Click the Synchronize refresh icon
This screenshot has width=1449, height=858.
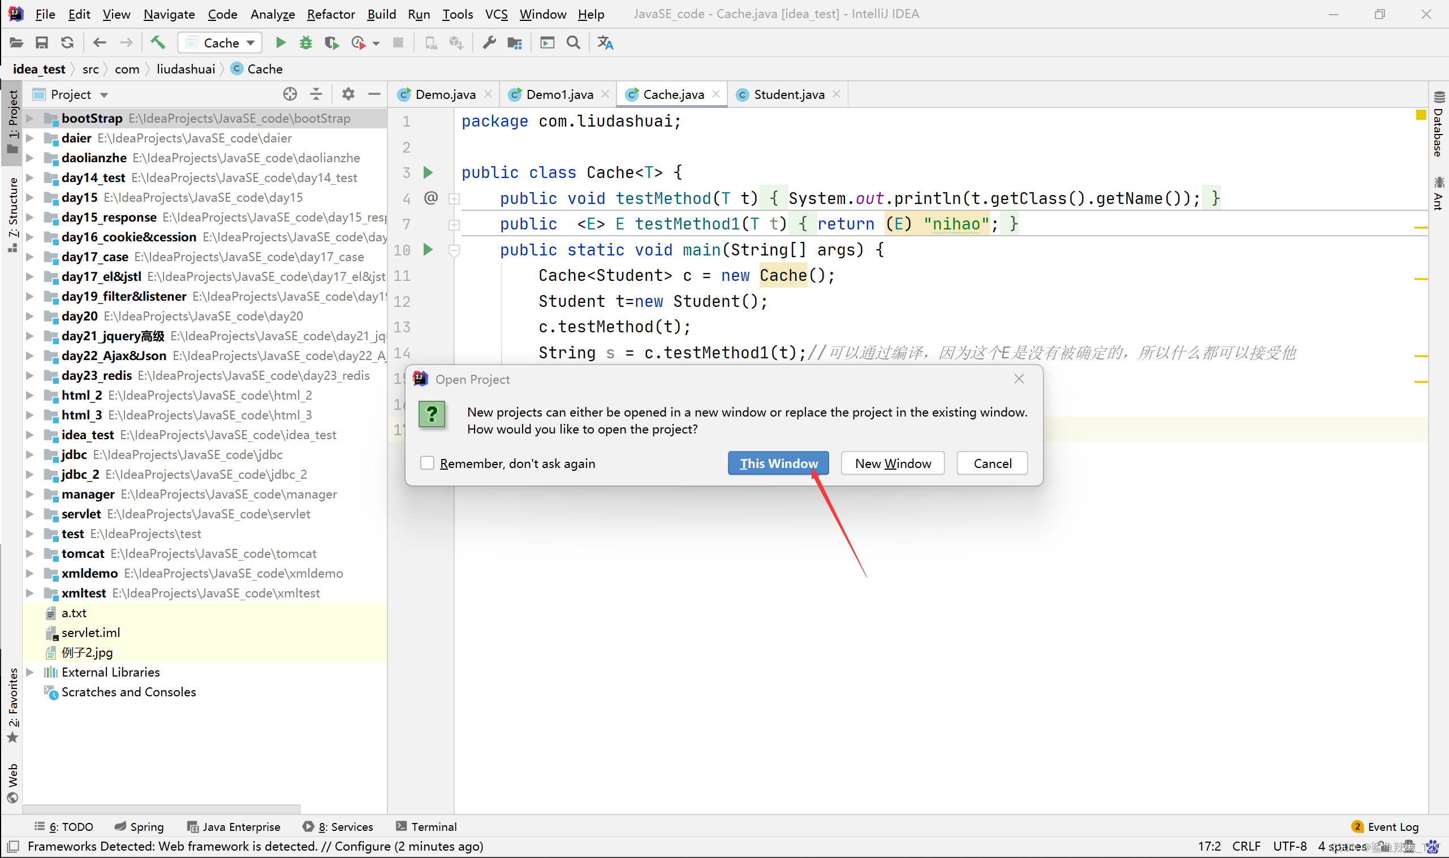67,43
